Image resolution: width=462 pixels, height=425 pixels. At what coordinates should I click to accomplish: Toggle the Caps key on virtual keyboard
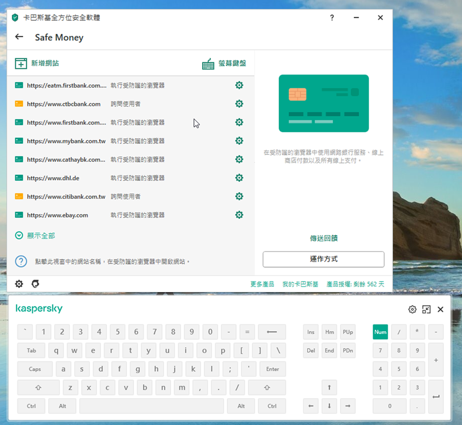(x=35, y=369)
